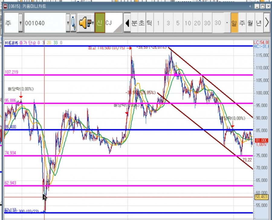The width and height of the screenshot is (272, 220).
Task: Click the small left arrow near window controls
Action: click(250, 6)
